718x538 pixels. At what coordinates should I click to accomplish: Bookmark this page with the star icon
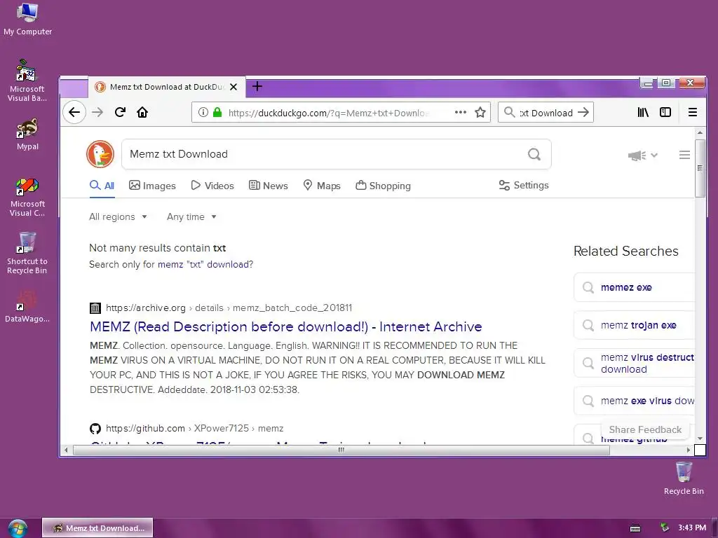tap(480, 113)
